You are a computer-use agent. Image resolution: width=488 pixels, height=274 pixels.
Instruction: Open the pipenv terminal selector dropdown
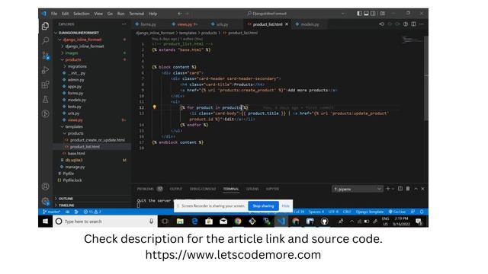coord(357,189)
